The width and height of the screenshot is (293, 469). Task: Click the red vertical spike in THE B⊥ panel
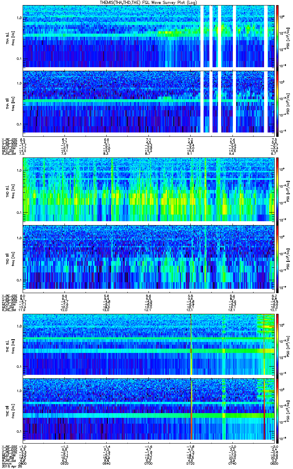[x=191, y=344]
